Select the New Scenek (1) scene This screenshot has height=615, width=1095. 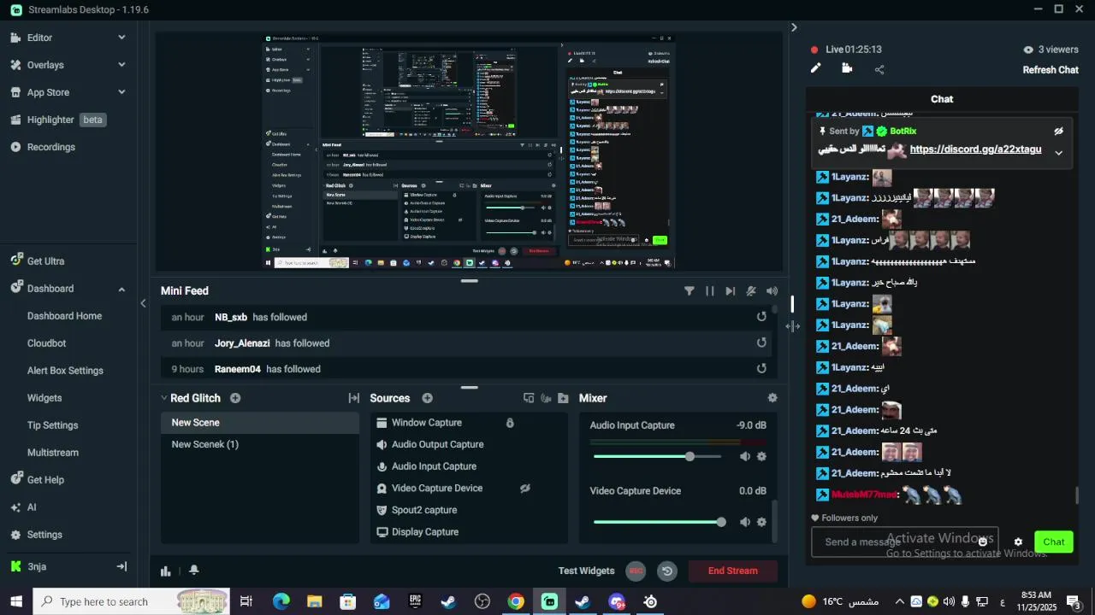click(x=260, y=444)
